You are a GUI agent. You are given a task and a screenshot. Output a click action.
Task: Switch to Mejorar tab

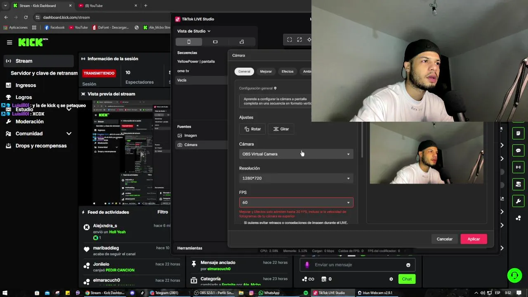(266, 71)
